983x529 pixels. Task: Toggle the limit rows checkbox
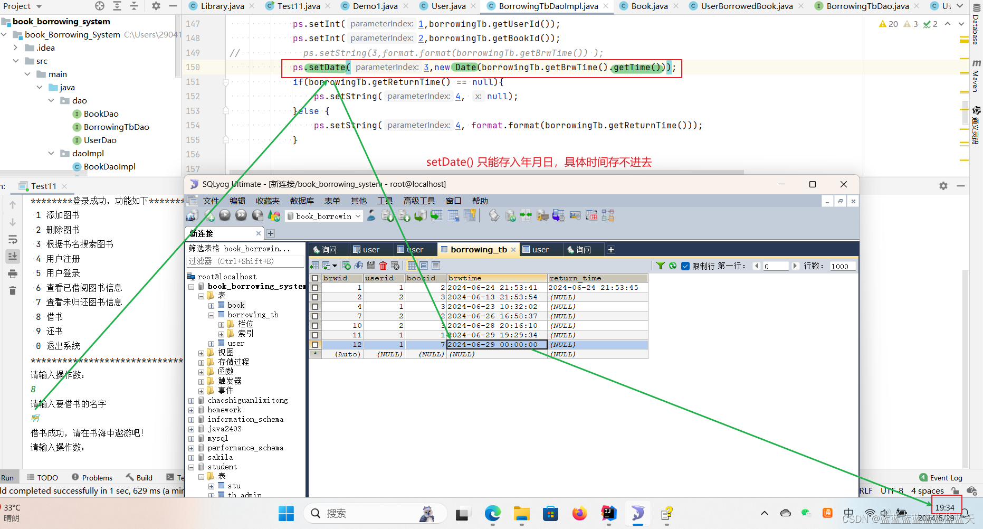pos(685,266)
